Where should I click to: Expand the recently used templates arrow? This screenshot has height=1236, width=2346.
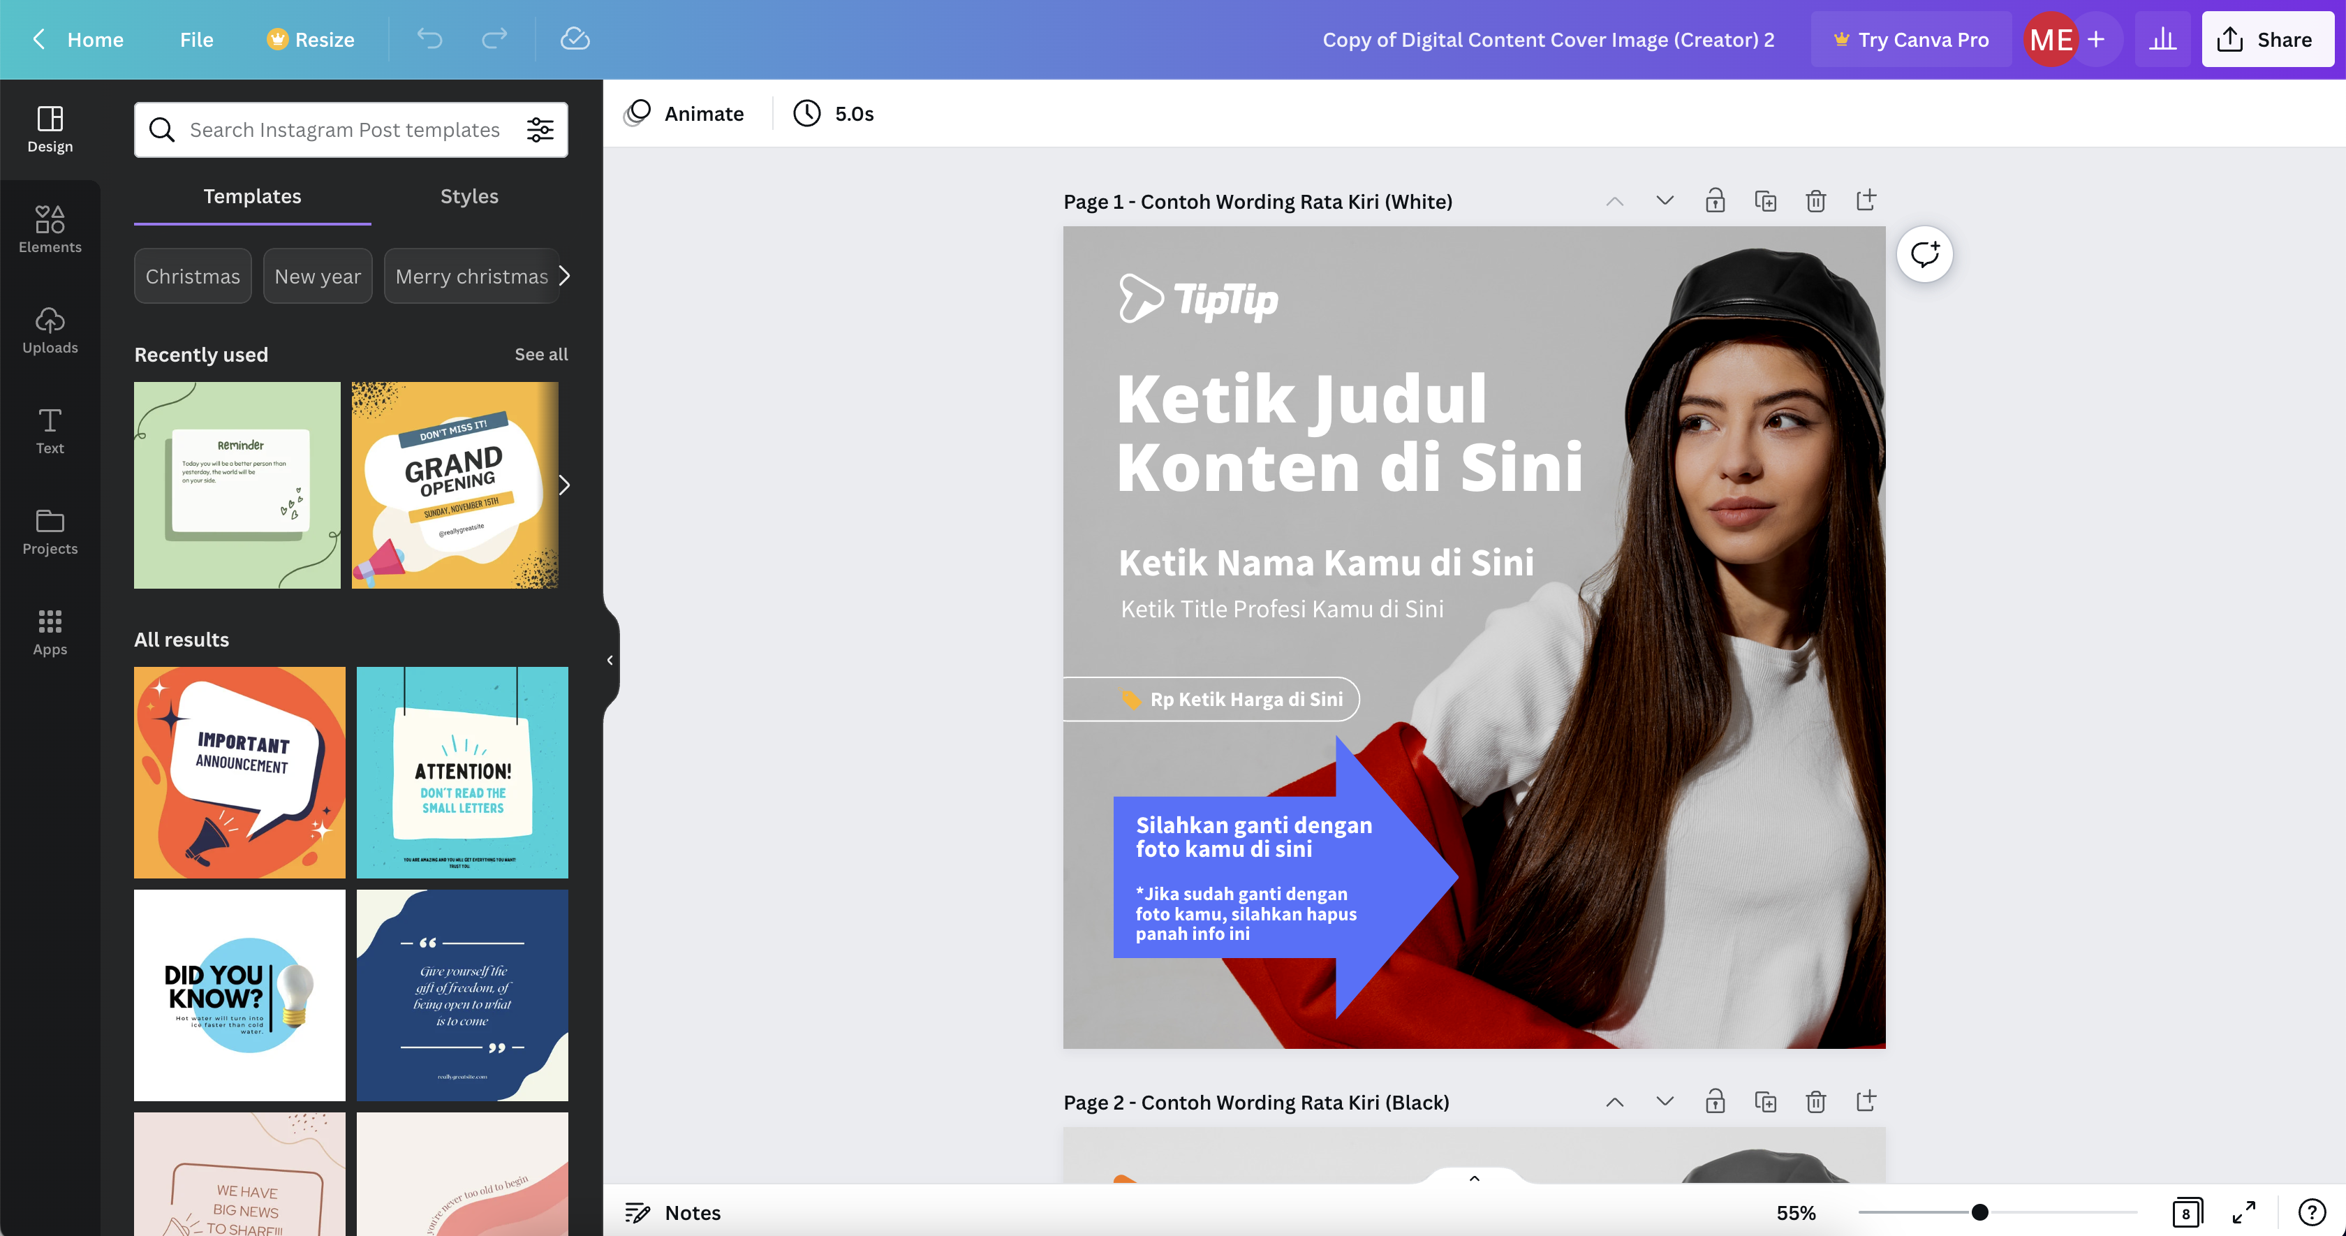click(x=563, y=485)
